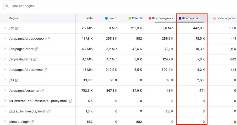Open /en page external link icon
This screenshot has width=237, height=125.
17,28
